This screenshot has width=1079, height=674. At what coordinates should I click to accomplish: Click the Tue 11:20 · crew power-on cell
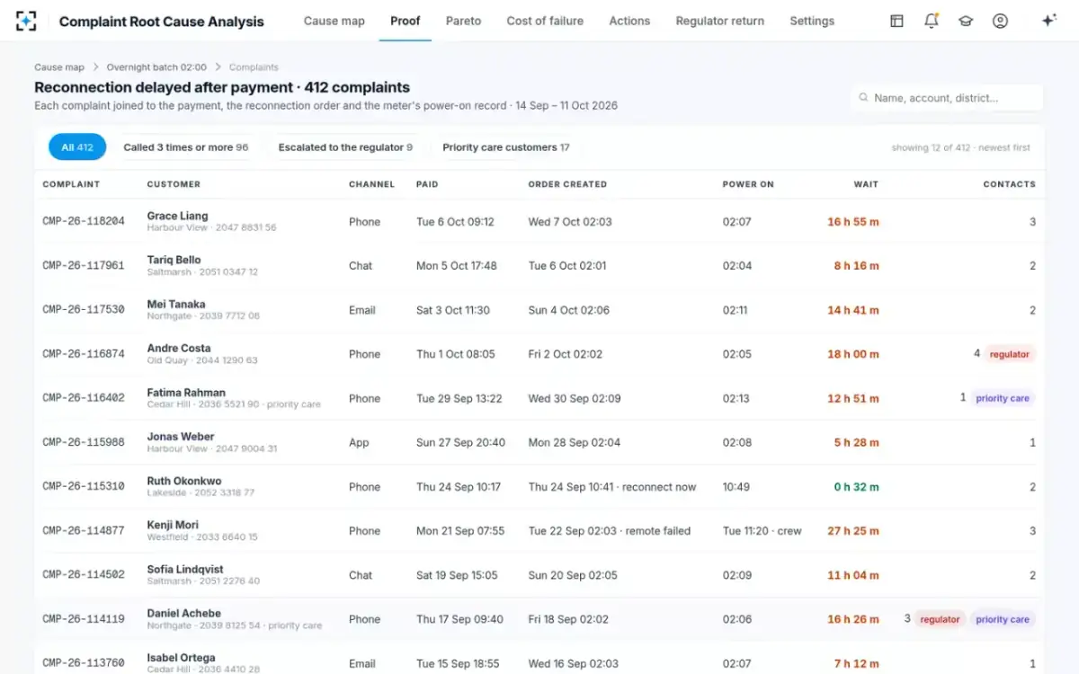(762, 531)
